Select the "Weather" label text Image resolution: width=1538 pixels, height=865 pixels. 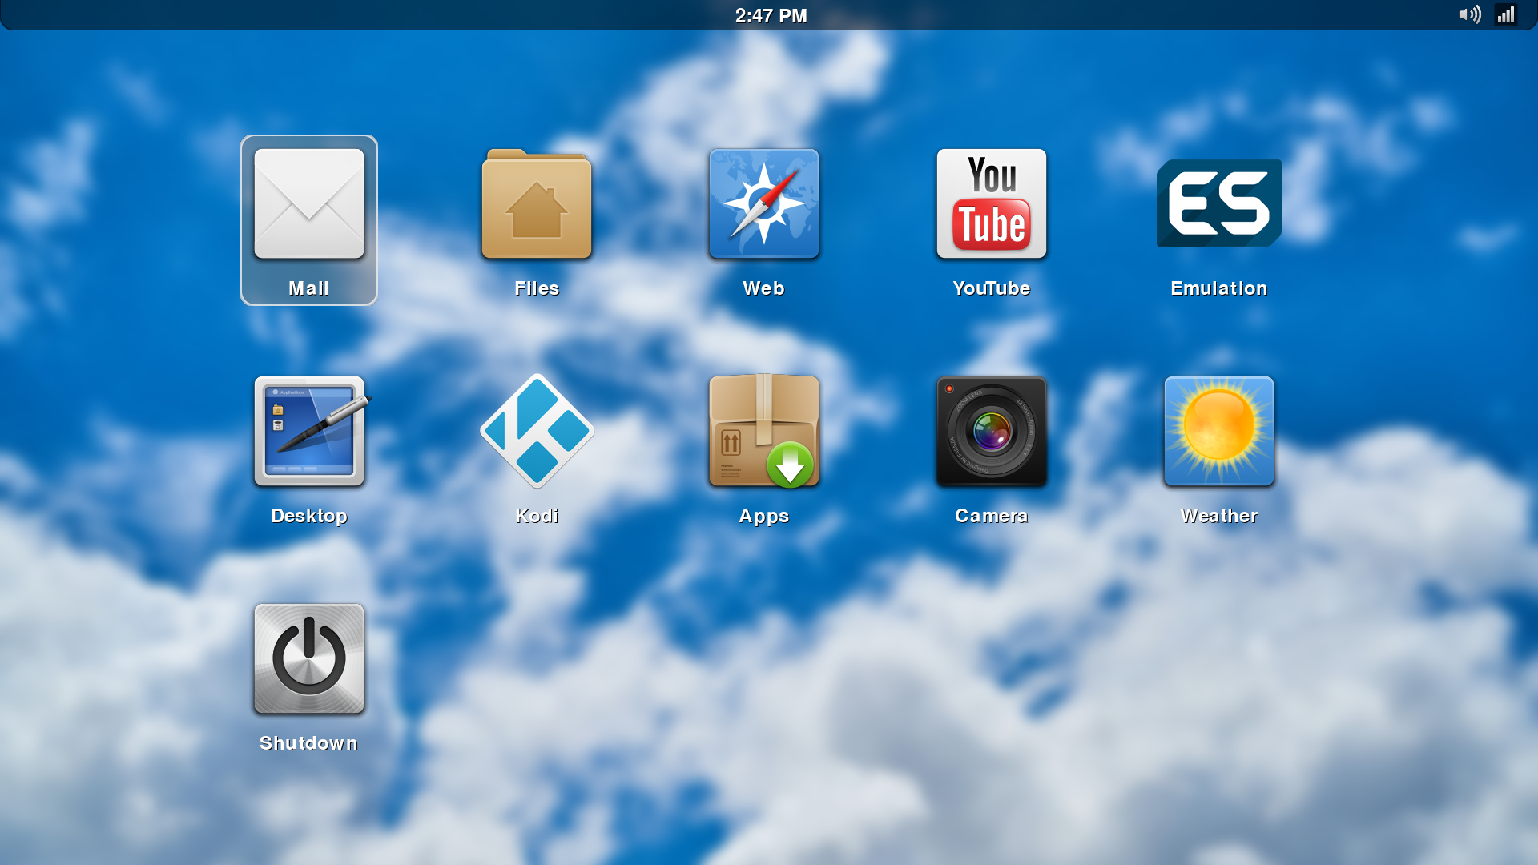click(1218, 516)
